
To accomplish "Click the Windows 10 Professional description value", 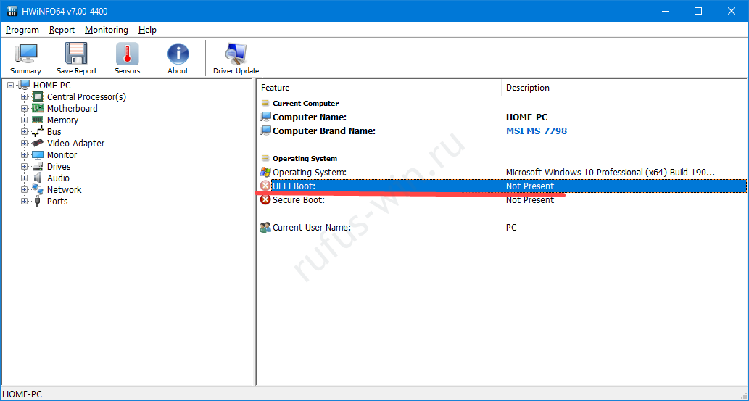I will pos(611,172).
